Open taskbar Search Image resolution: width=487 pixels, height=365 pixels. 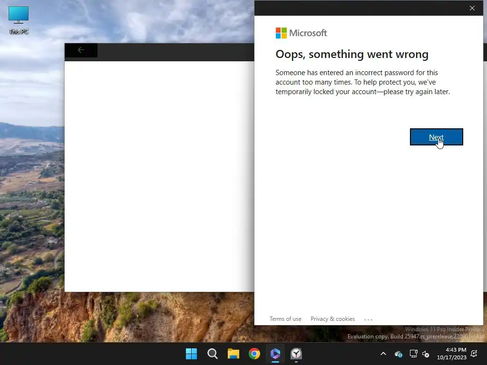[x=213, y=354]
